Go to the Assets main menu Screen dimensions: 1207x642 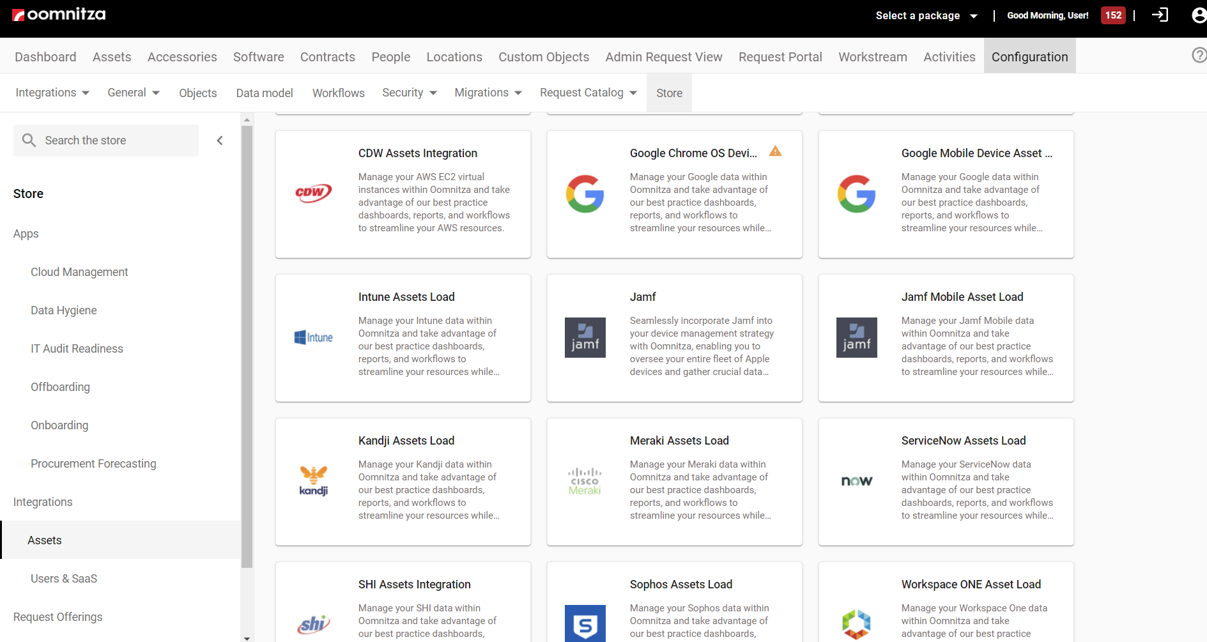pyautogui.click(x=112, y=57)
